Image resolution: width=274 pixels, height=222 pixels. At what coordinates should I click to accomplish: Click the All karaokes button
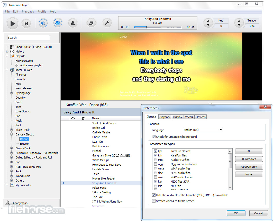[249, 159]
